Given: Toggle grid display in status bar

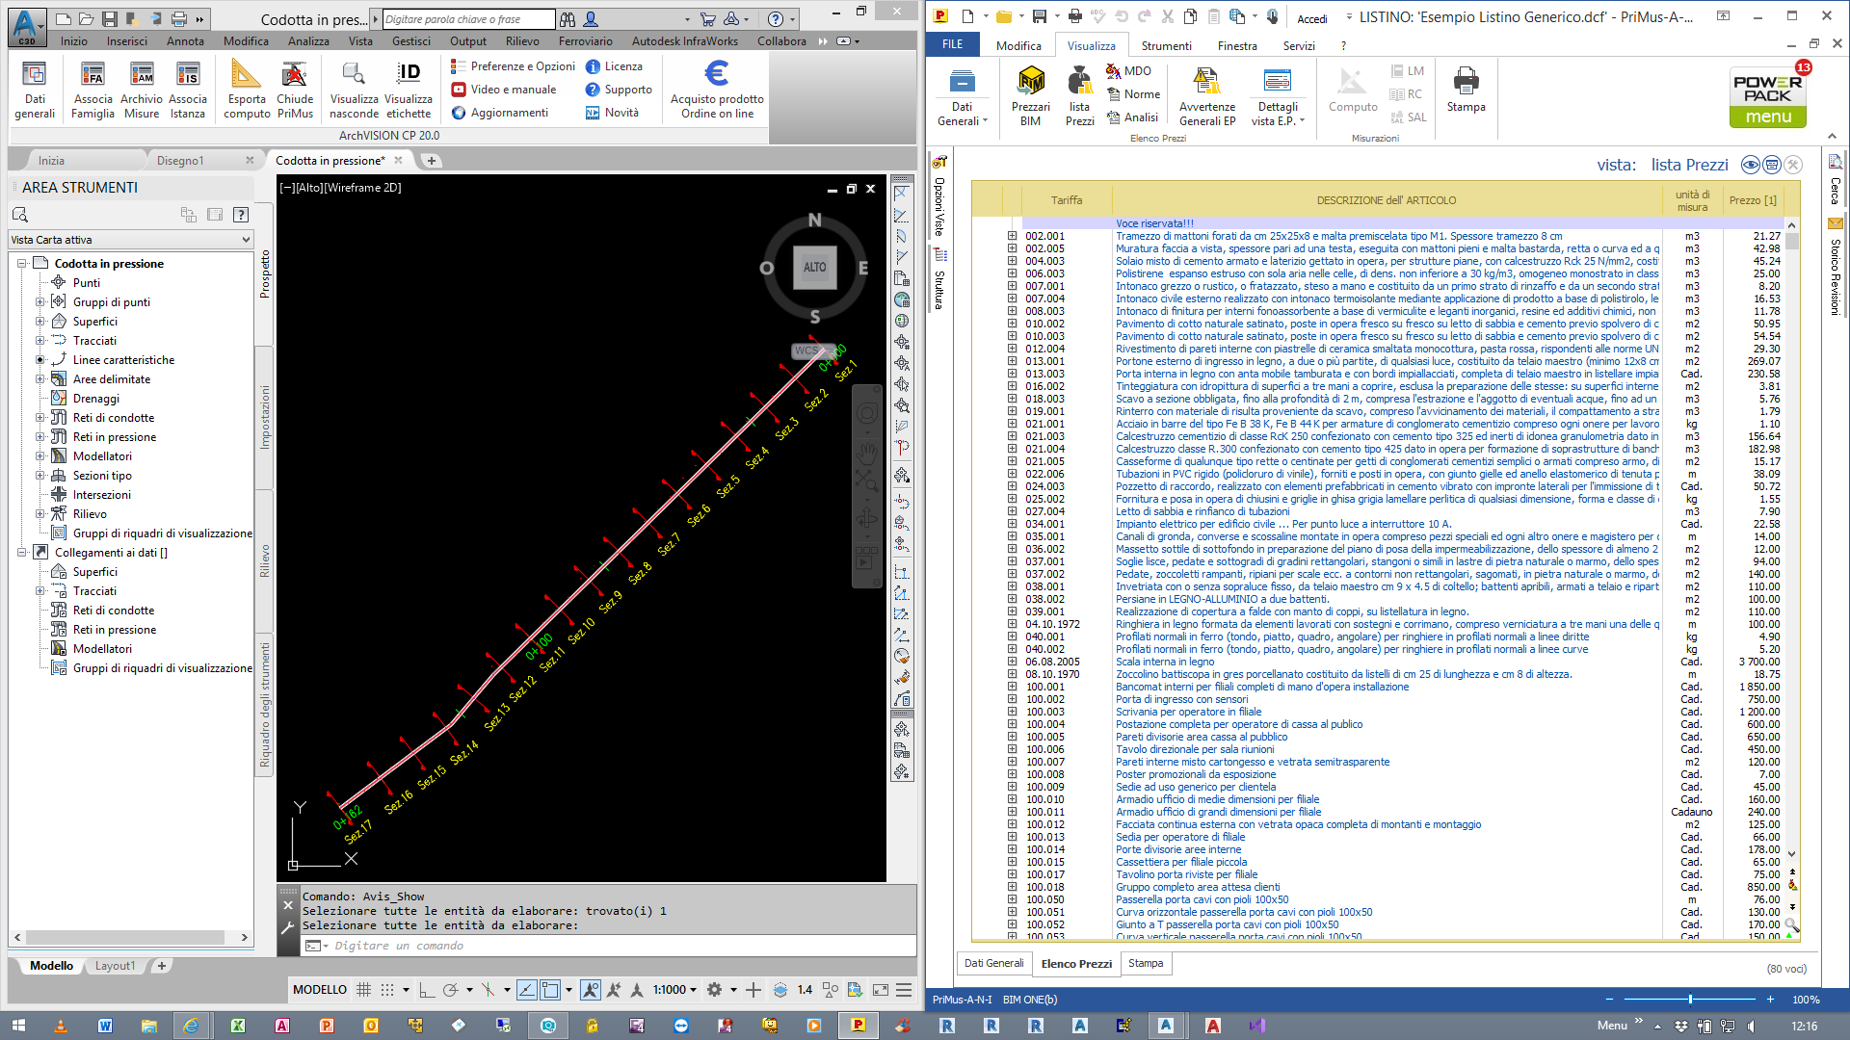Looking at the screenshot, I should pyautogui.click(x=363, y=990).
